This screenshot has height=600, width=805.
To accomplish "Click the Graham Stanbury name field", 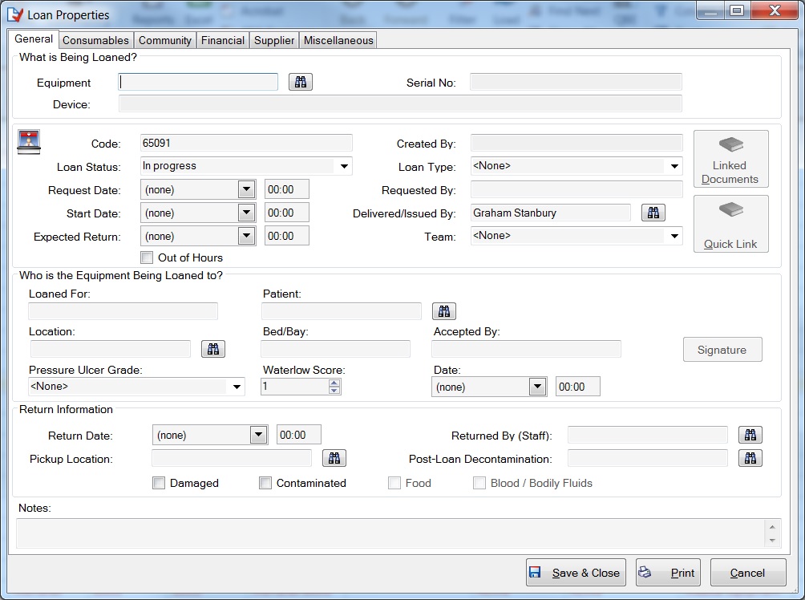I will point(551,213).
